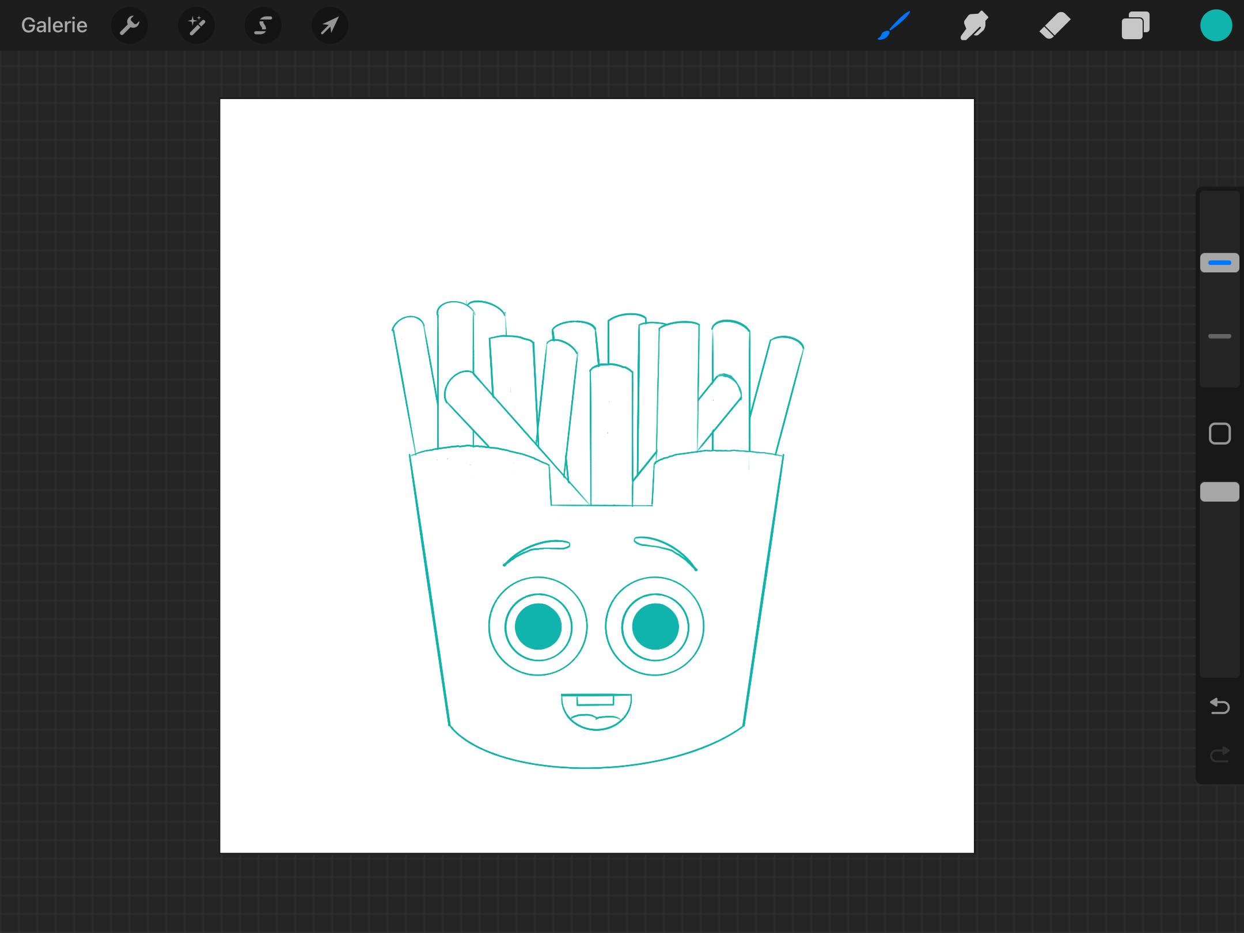Open the Galerie view
1244x933 pixels.
[x=54, y=25]
